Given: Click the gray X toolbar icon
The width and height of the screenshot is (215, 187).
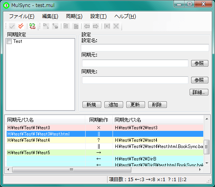Looking at the screenshot, I should pyautogui.click(x=116, y=26).
